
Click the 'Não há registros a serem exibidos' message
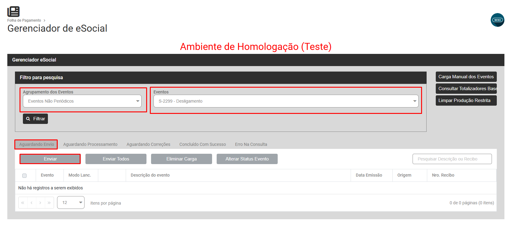51,188
